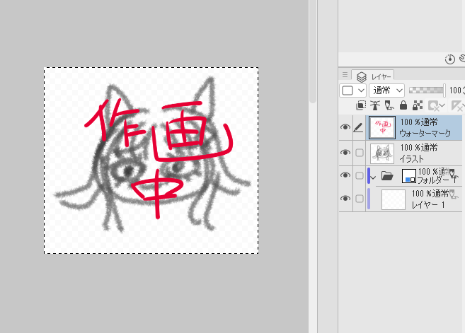Select the フォルダー 1 layer name
This screenshot has width=465, height=333.
436,180
